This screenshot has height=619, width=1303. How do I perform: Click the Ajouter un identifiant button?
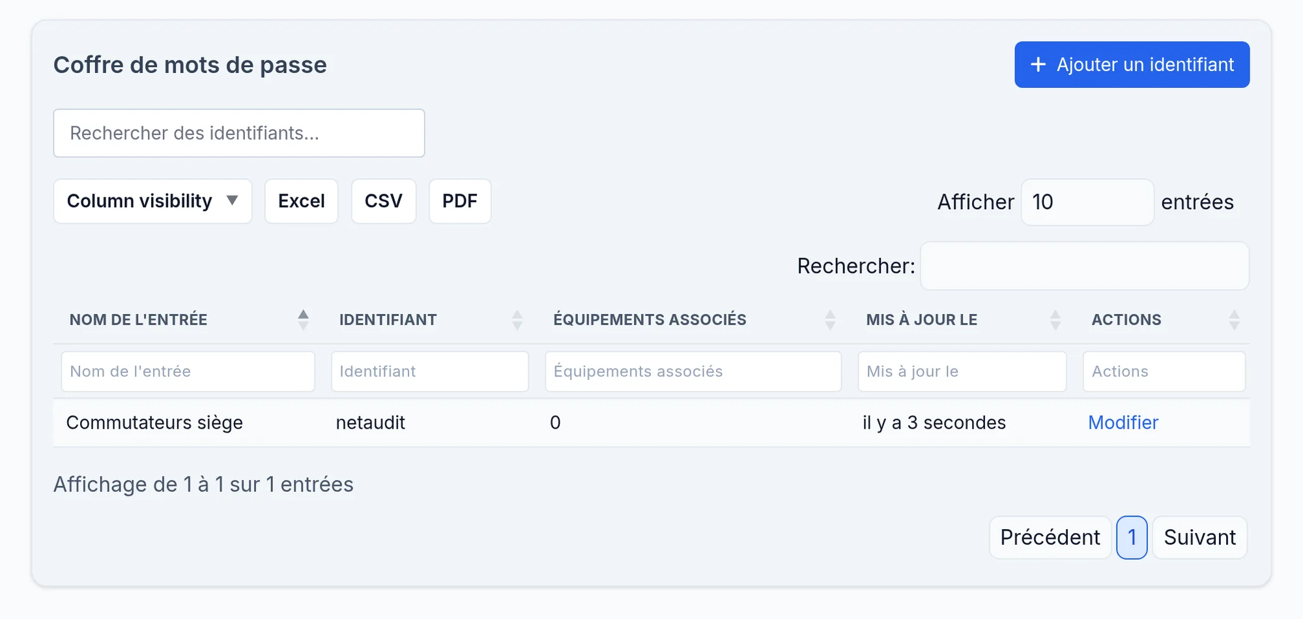[x=1132, y=65]
